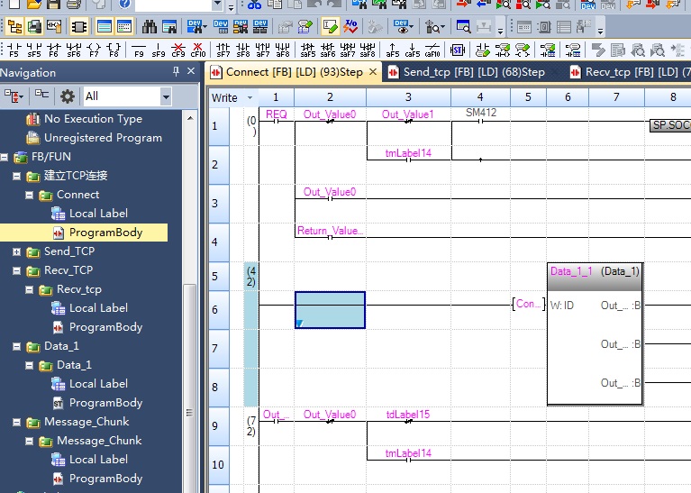Screen dimensions: 691x493
Task: Select Unregistered Program in the tree
Action: 103,138
